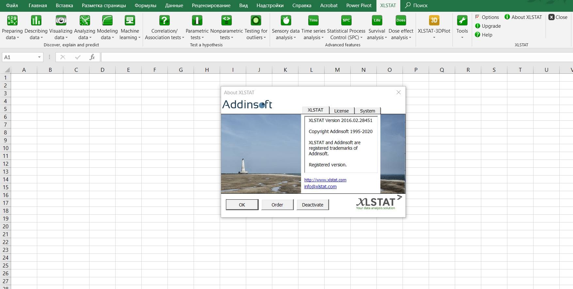Expand Preparing data dropdown arrow
573x289 pixels.
pyautogui.click(x=18, y=38)
